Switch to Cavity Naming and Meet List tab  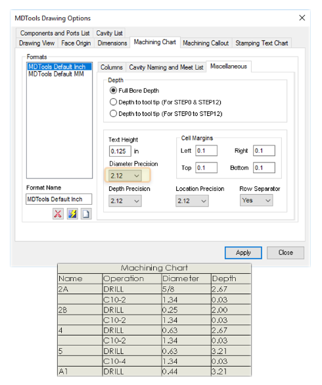pos(166,67)
